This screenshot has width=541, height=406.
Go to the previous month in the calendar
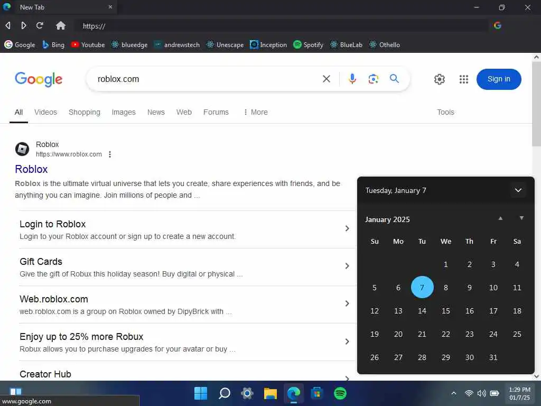tap(500, 218)
